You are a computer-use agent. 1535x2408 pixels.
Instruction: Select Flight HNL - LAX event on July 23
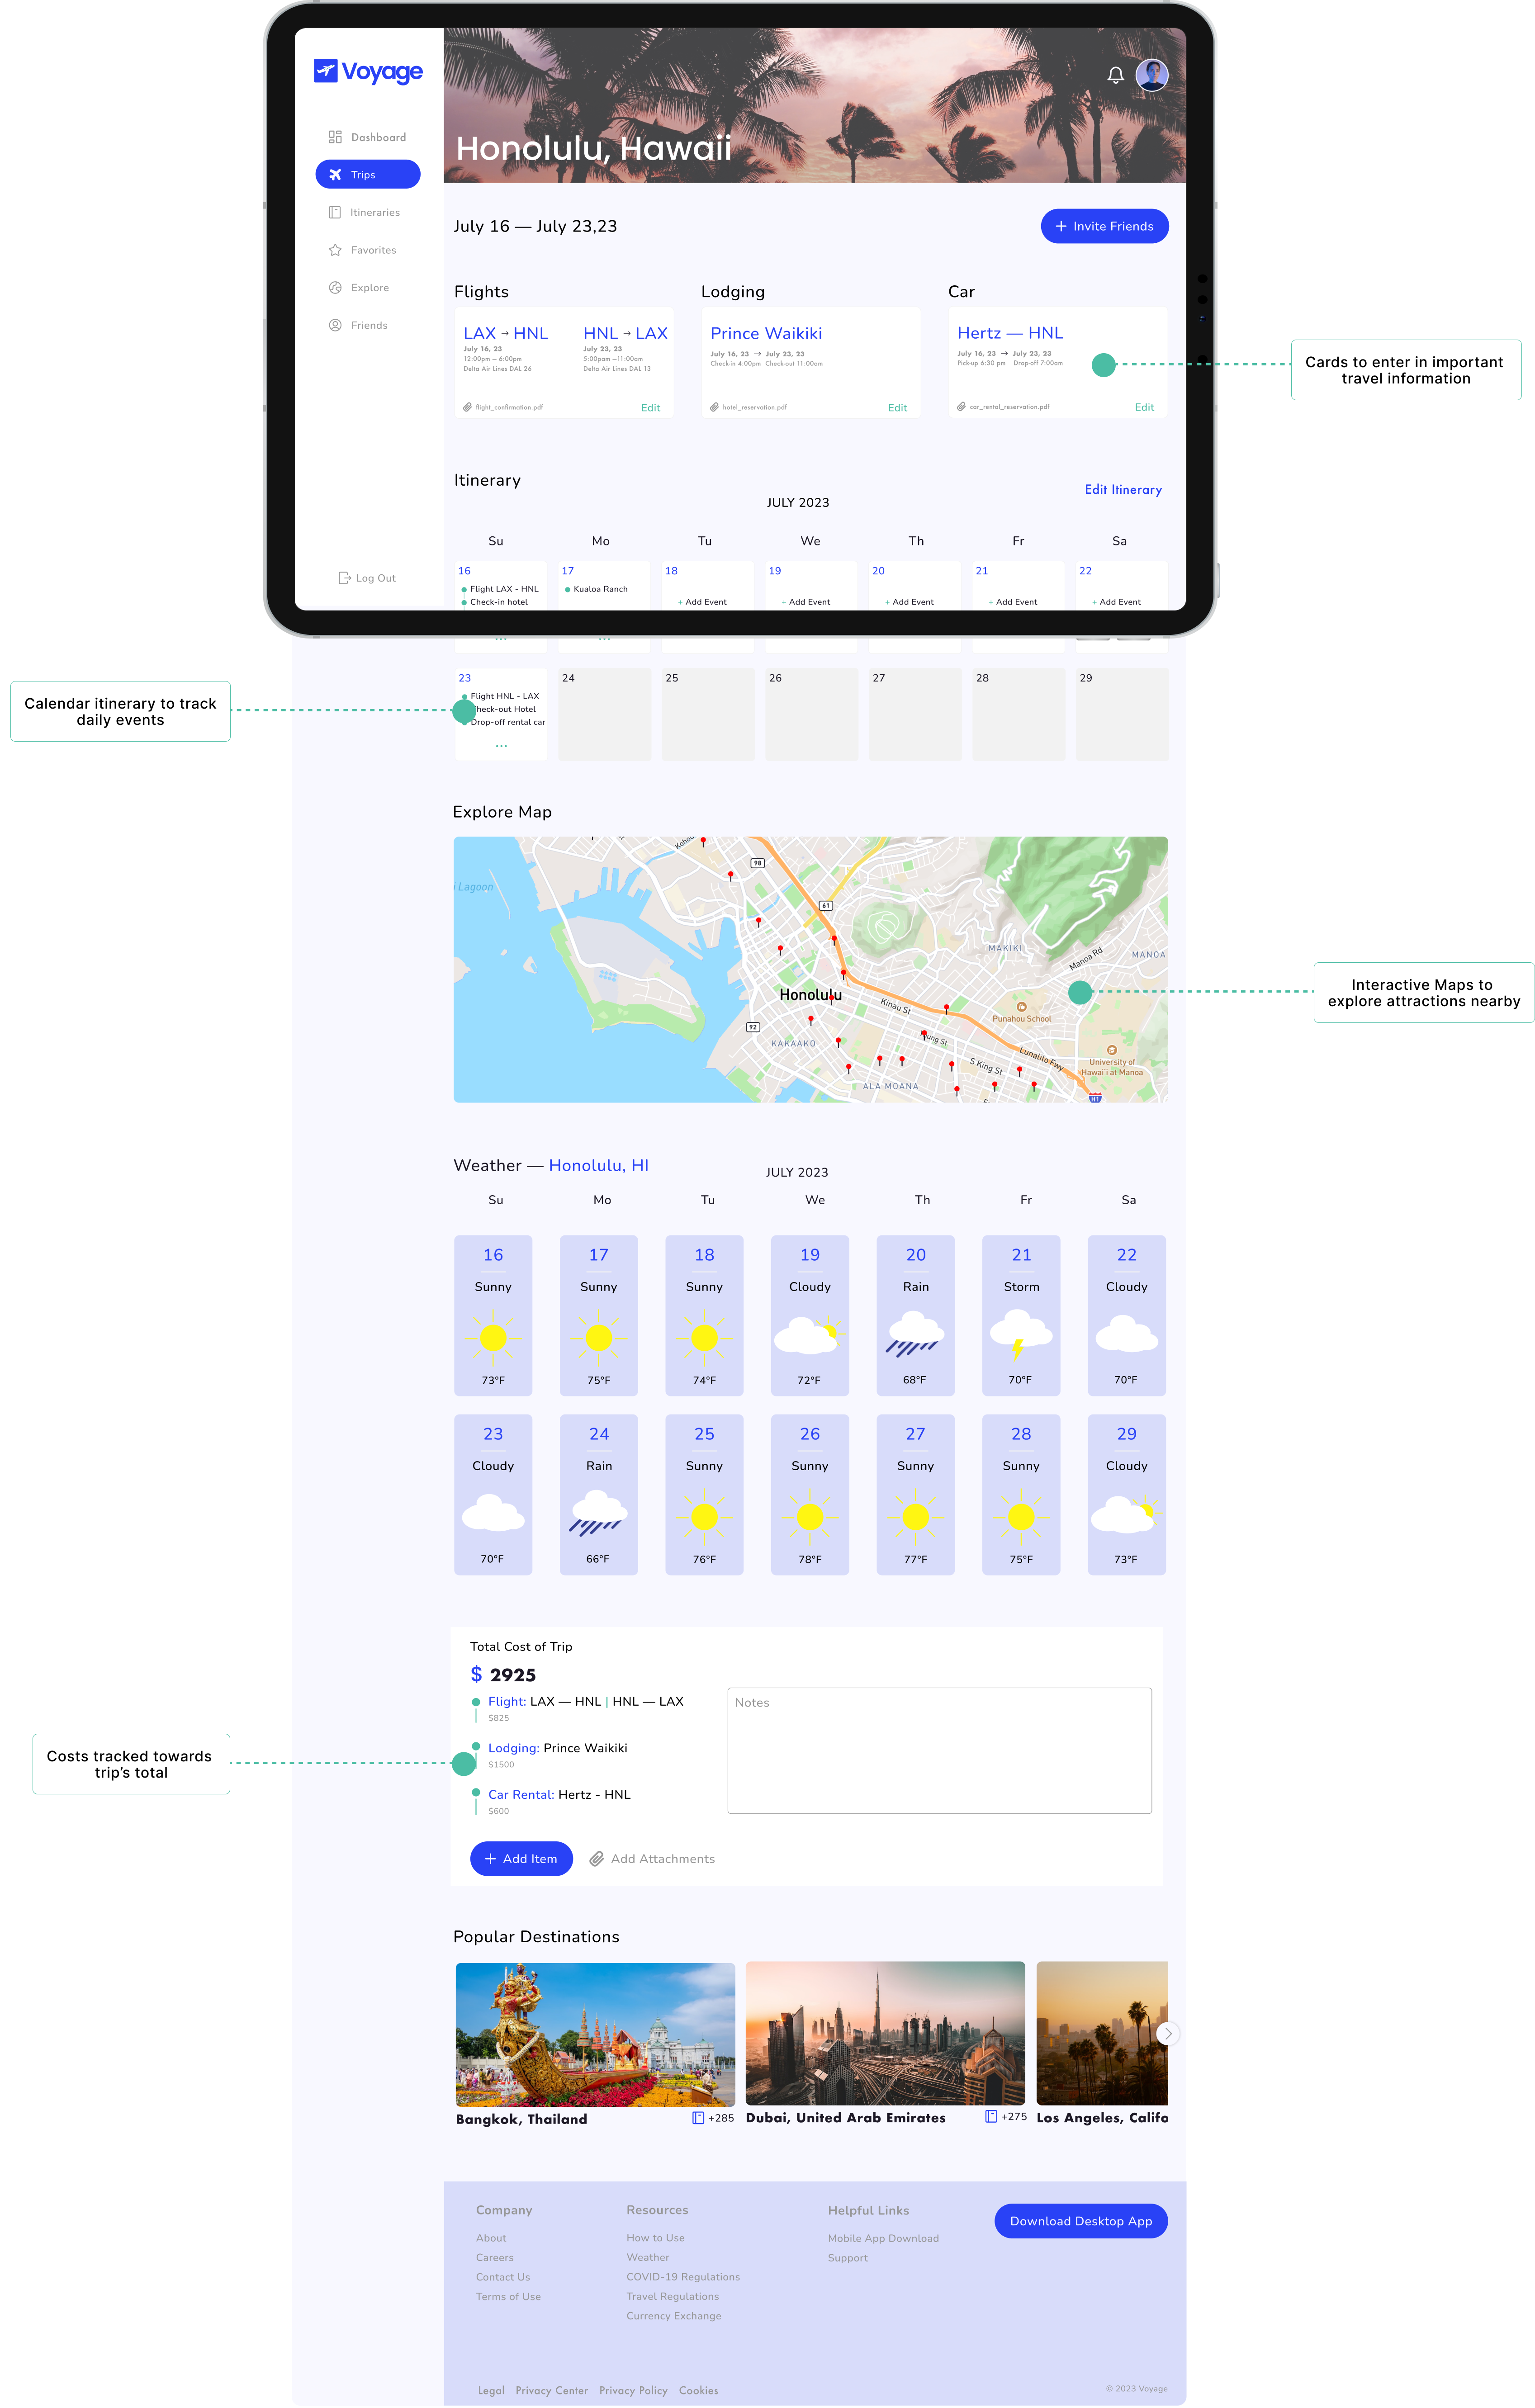coord(500,696)
